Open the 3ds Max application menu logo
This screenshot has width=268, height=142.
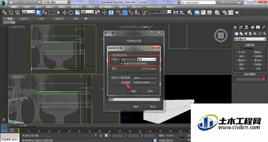[3, 3]
